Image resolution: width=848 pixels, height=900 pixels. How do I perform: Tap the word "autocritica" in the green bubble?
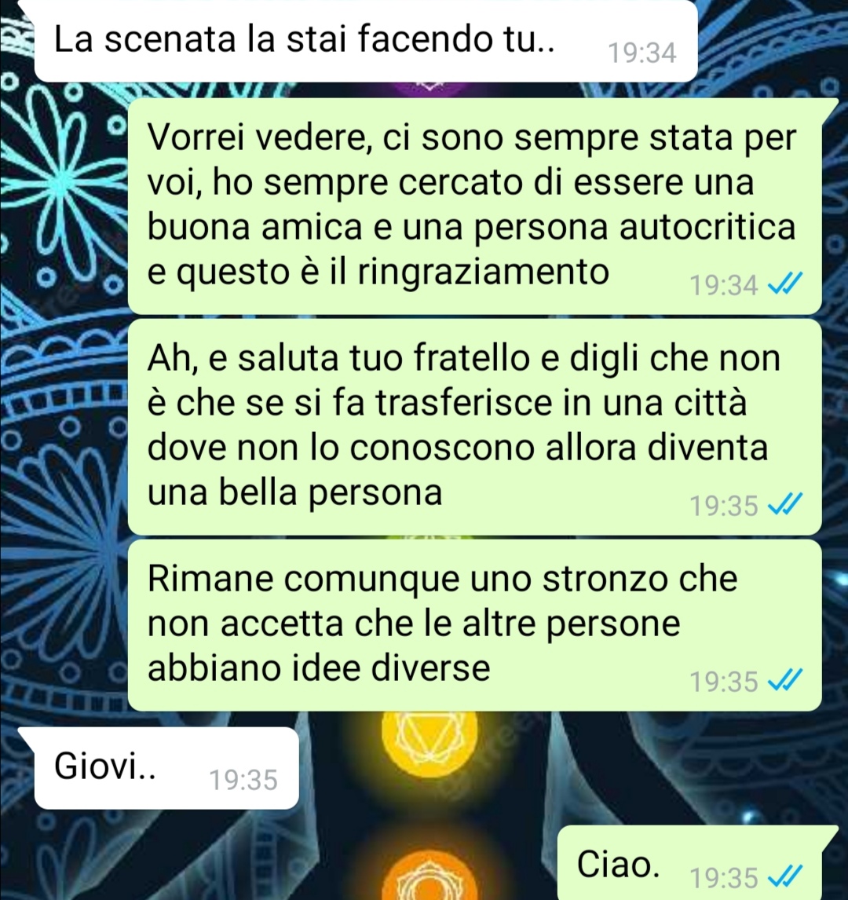708,226
